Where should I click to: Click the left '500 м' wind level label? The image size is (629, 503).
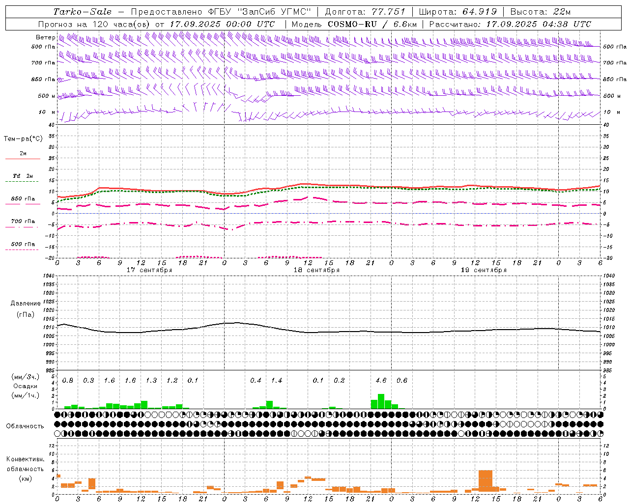click(x=47, y=96)
